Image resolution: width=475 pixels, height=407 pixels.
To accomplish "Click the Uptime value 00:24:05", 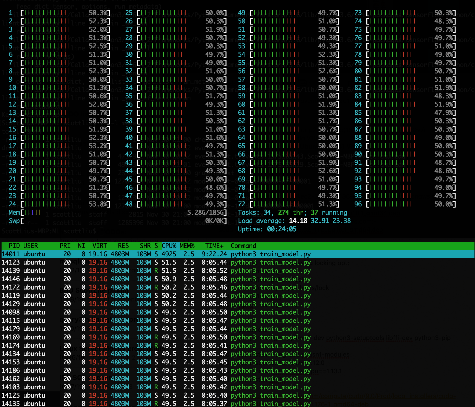I will [x=282, y=229].
